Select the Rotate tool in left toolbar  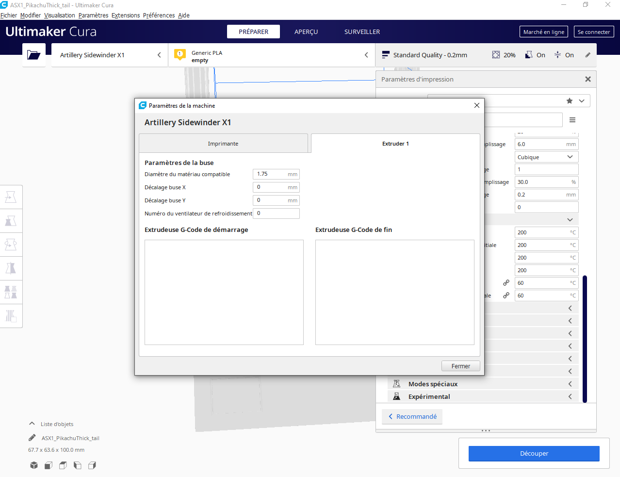click(11, 245)
